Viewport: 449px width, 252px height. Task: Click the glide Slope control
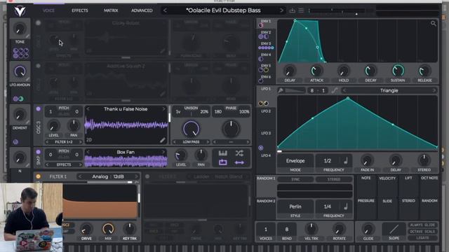click(394, 229)
